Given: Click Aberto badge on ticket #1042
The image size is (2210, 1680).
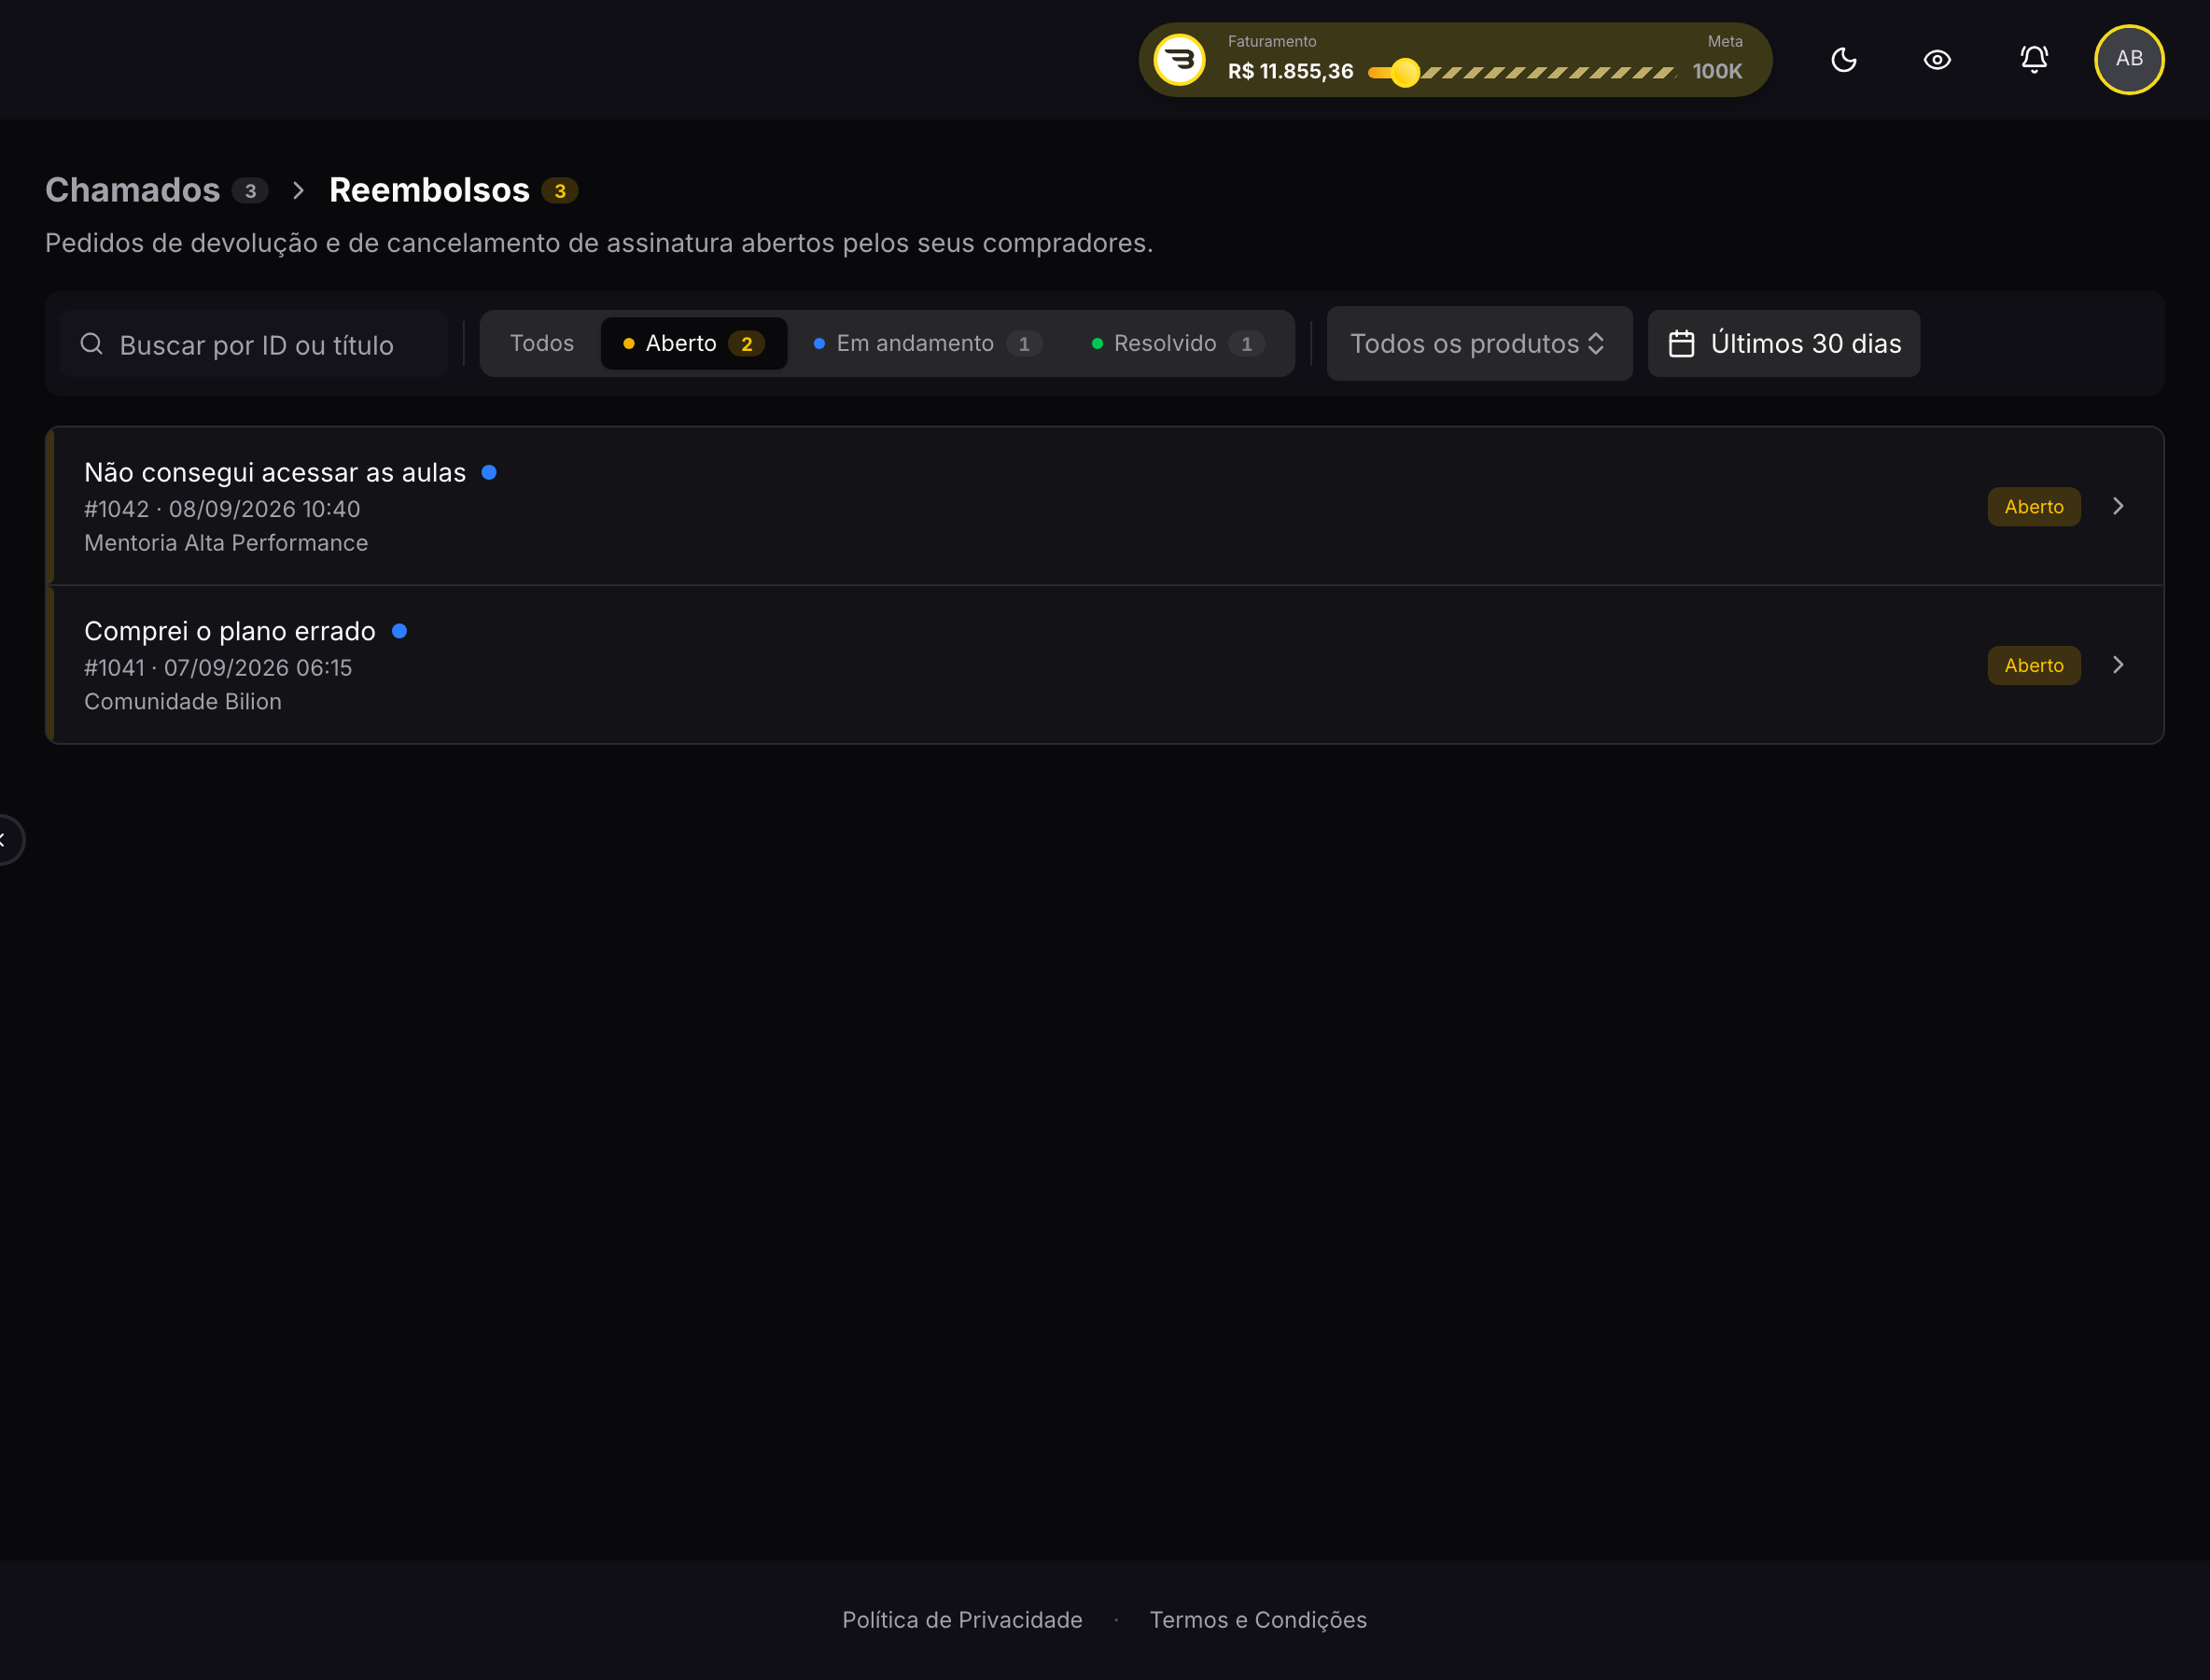Looking at the screenshot, I should 2034,507.
